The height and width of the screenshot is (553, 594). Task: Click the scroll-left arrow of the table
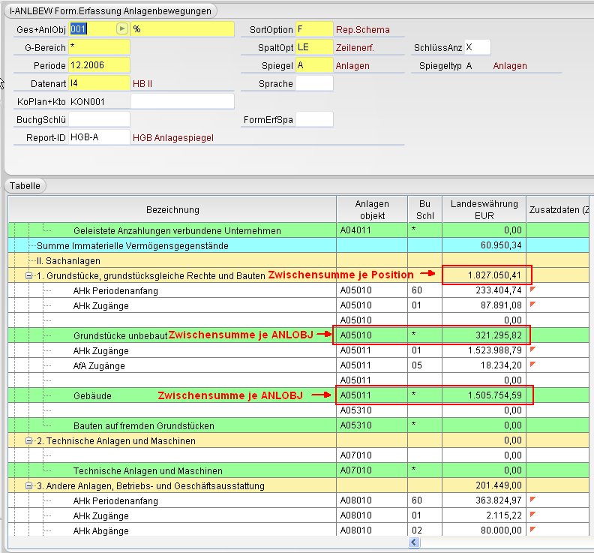click(x=414, y=542)
